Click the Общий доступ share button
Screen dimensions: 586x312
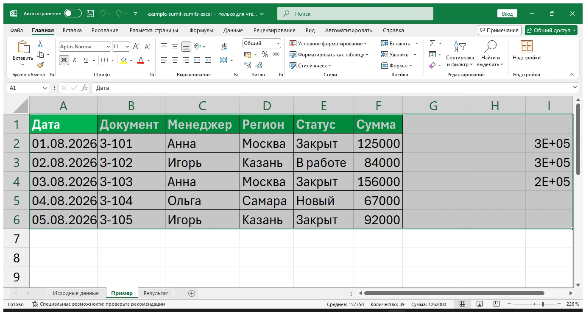[551, 30]
